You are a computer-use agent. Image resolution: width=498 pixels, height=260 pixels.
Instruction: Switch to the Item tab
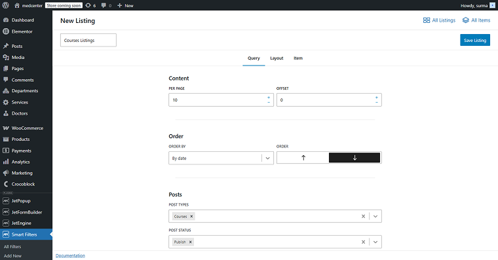298,58
